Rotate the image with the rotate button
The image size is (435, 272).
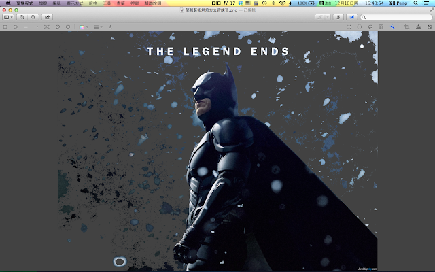pos(338,17)
